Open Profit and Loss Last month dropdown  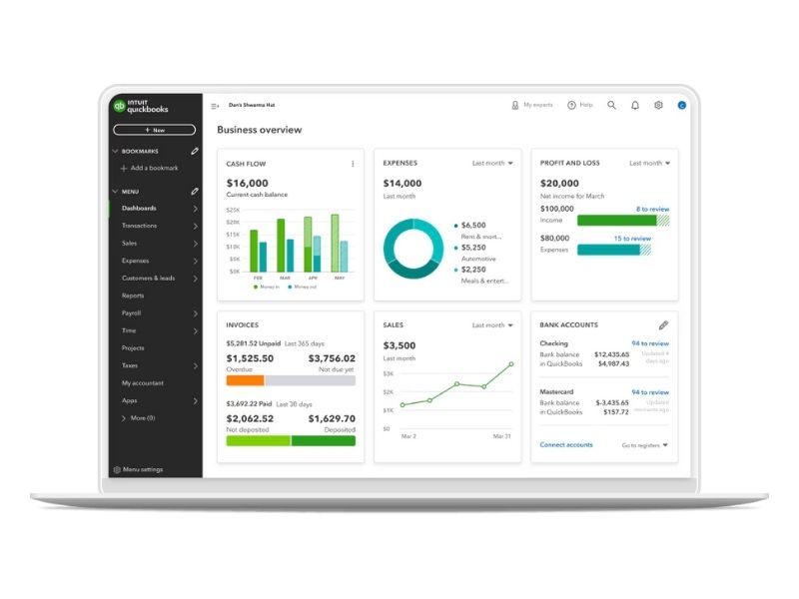pos(649,163)
